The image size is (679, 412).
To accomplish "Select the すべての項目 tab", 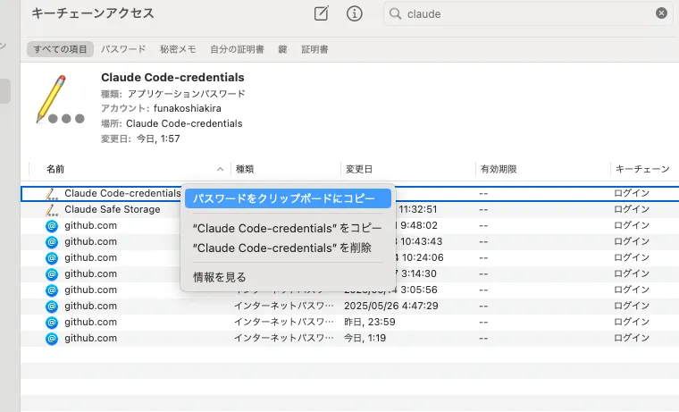I will click(61, 49).
